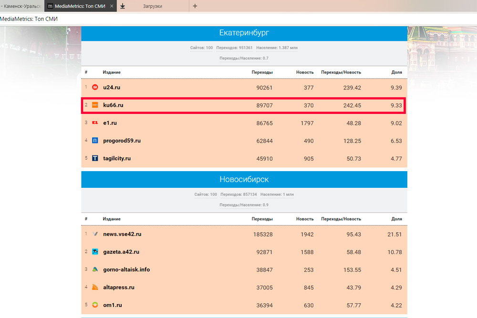
Task: Sort Екатеринбург table by Переходы column
Action: (262, 72)
